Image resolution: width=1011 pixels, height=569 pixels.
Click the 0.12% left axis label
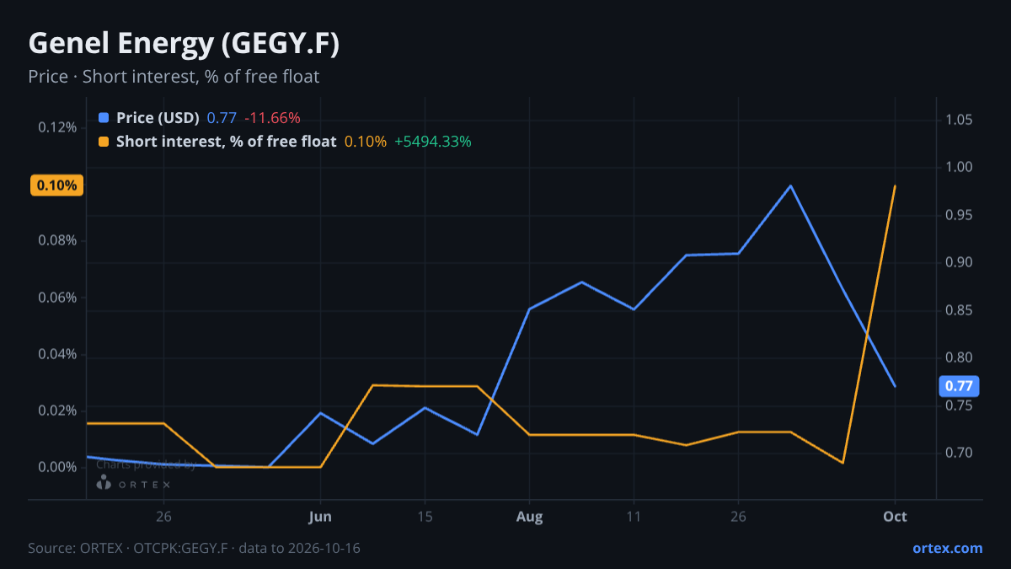click(57, 127)
